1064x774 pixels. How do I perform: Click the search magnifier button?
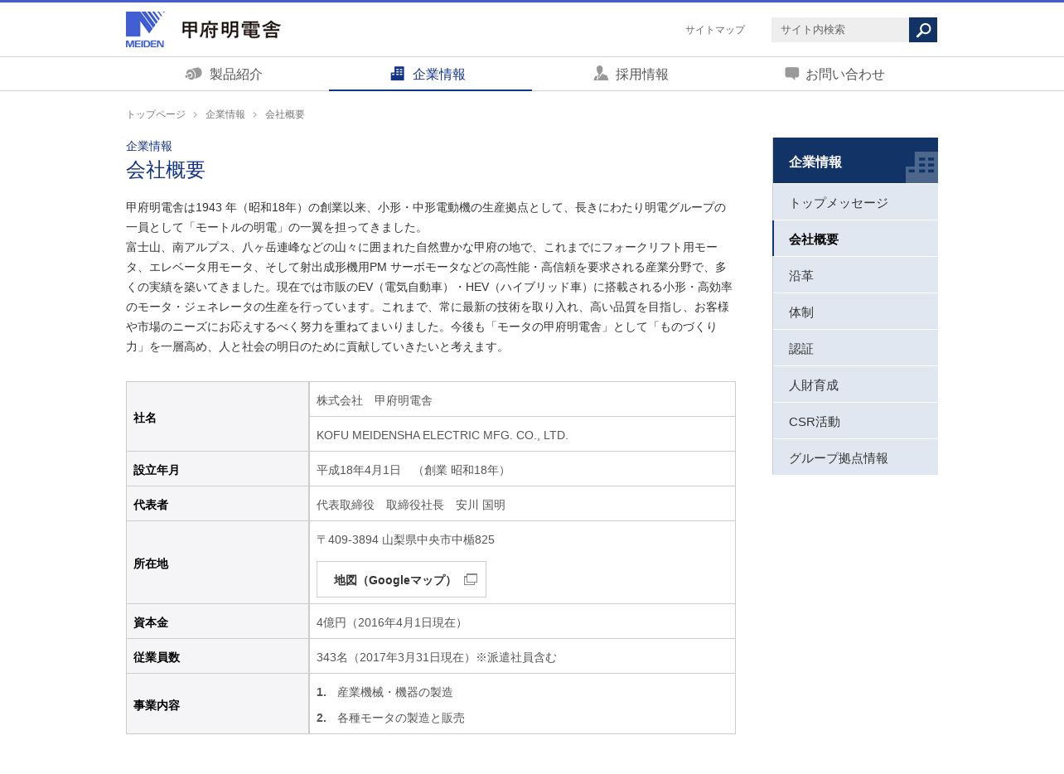[x=923, y=30]
